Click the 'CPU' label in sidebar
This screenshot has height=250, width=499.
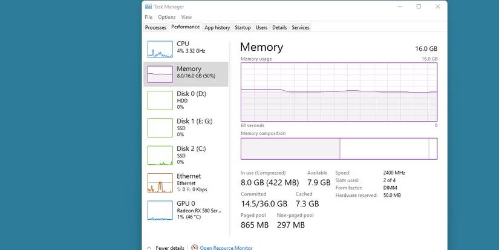pyautogui.click(x=183, y=44)
